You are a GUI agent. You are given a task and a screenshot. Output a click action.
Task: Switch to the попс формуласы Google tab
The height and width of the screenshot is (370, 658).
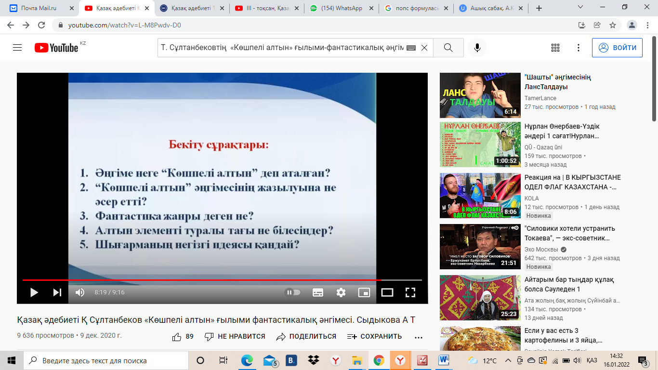click(417, 8)
